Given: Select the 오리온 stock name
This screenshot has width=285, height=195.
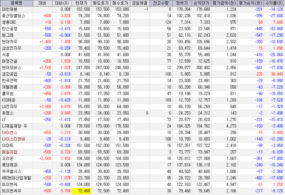Looking at the screenshot, I should tap(8, 159).
